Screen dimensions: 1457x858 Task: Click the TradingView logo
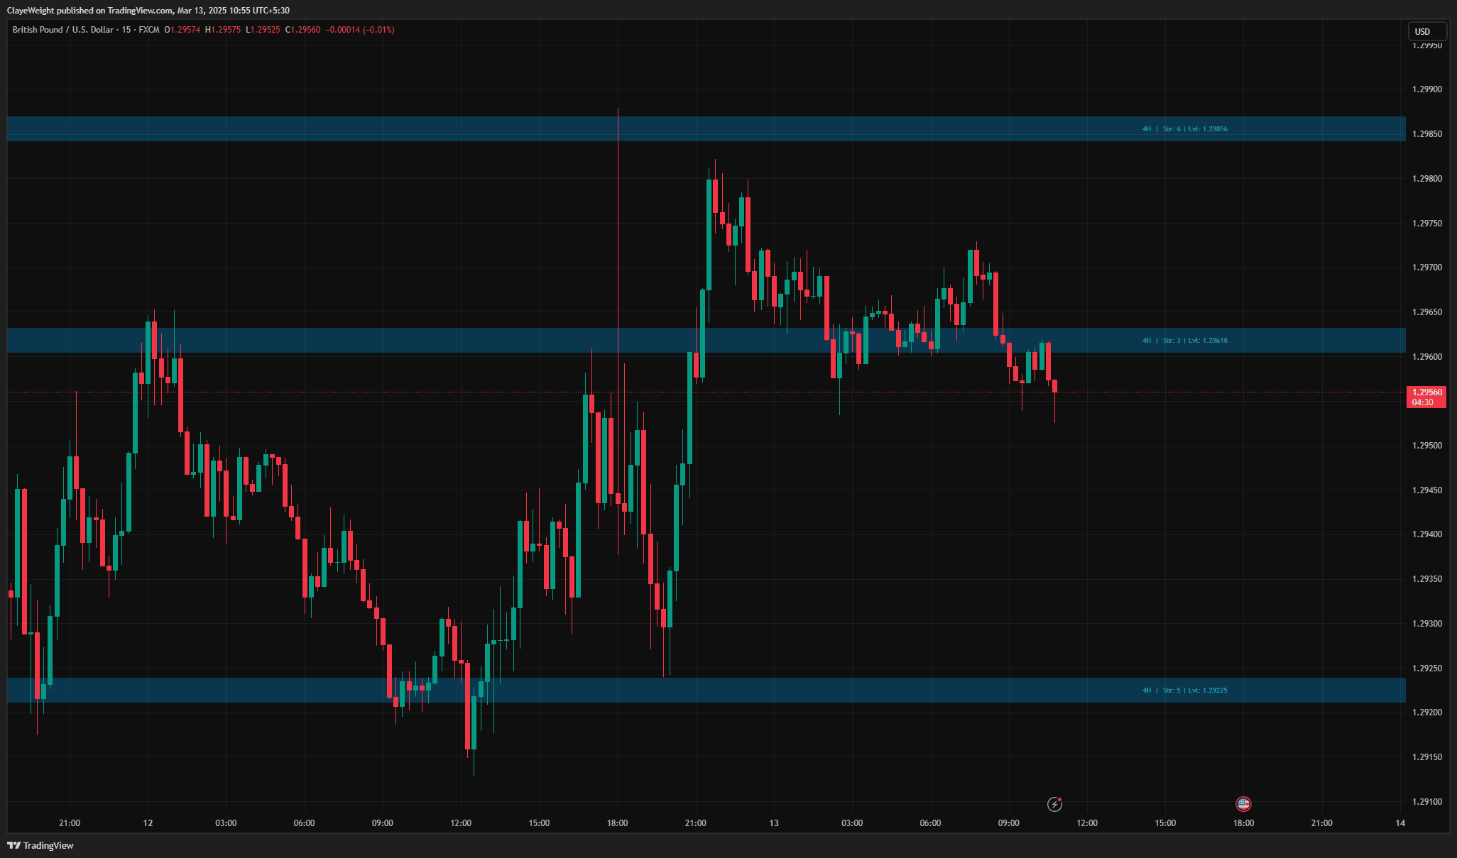(40, 845)
